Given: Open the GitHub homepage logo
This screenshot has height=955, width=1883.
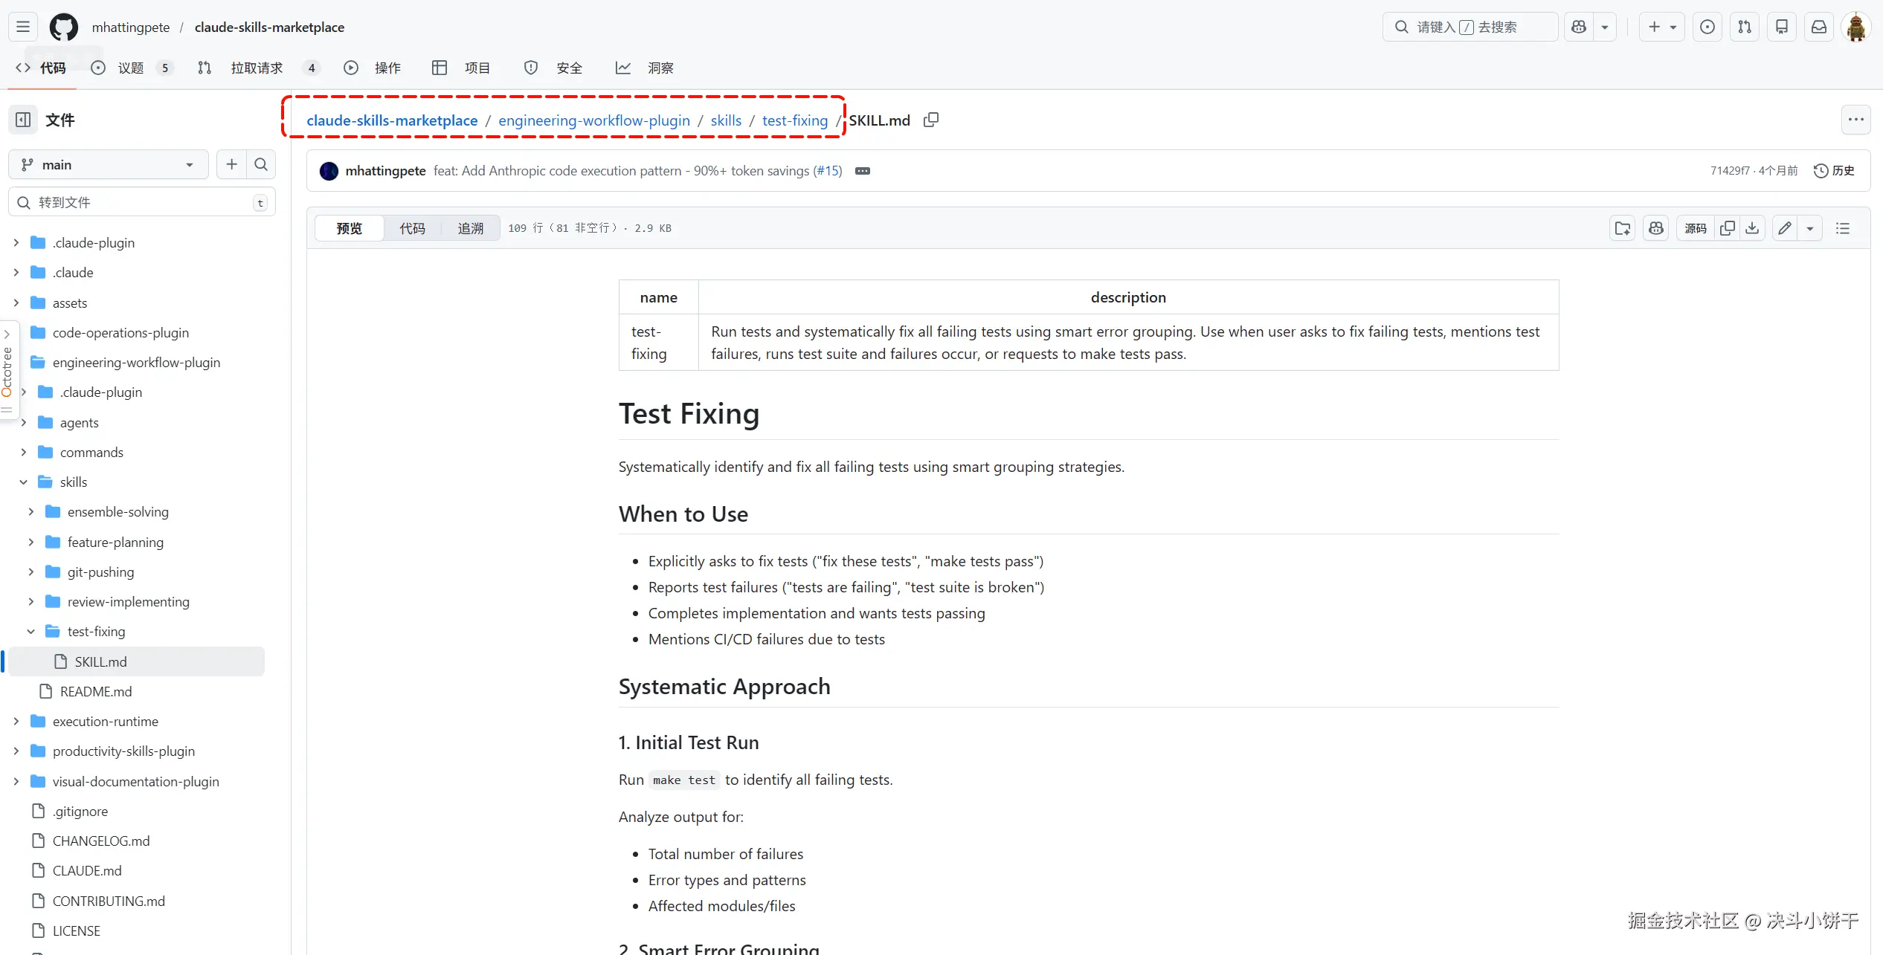Looking at the screenshot, I should coord(63,27).
